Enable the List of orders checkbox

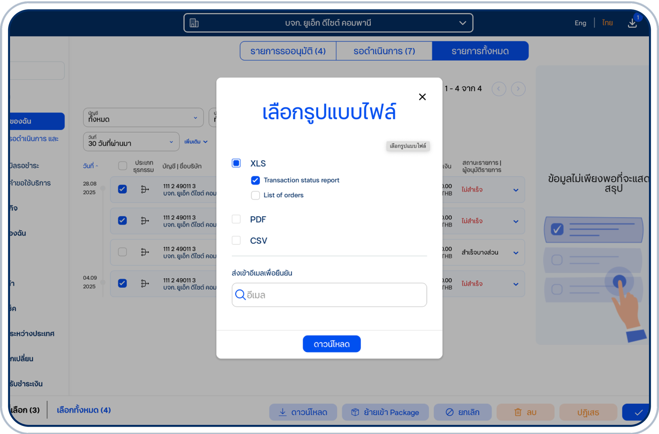[255, 195]
